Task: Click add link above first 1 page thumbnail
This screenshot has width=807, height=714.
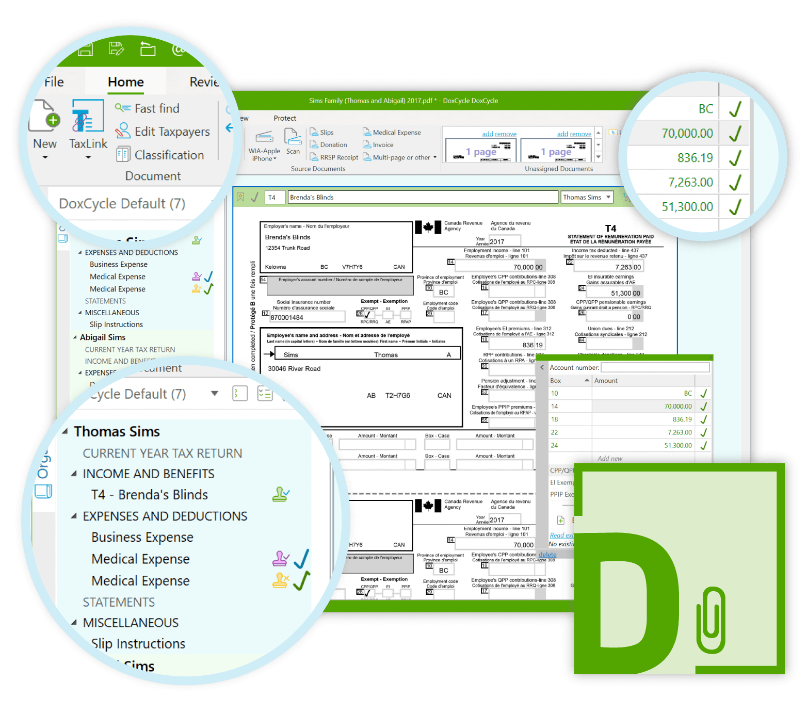Action: point(488,134)
